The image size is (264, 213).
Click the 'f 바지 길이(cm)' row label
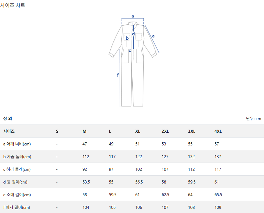(x=16, y=208)
